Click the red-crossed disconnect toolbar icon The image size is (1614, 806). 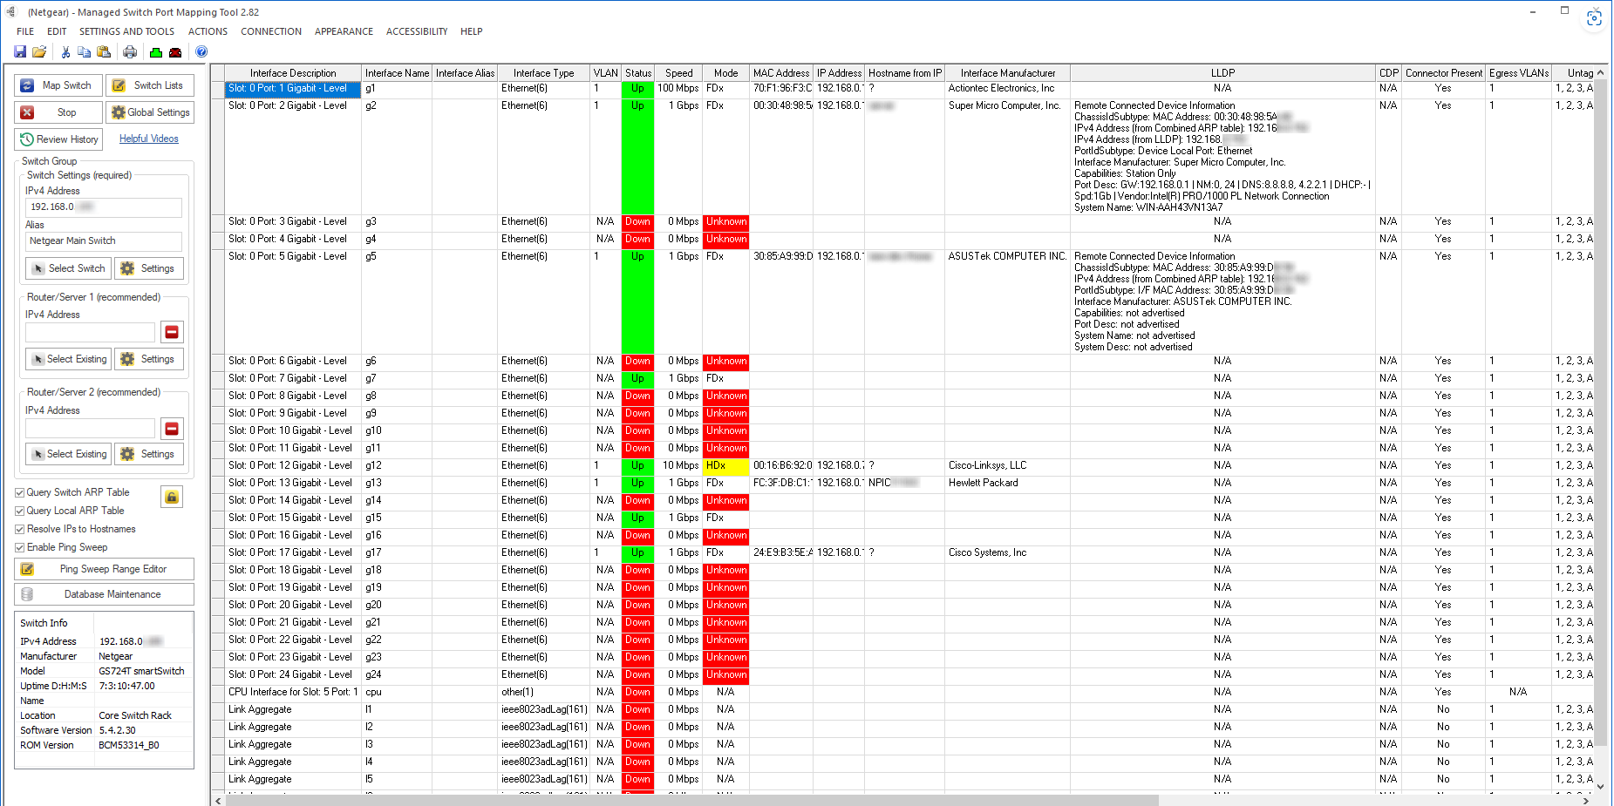[x=175, y=52]
